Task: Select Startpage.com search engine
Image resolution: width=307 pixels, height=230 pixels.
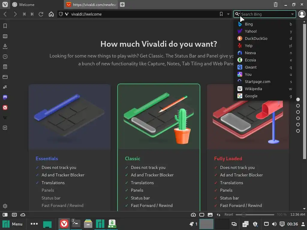Action: click(x=265, y=81)
